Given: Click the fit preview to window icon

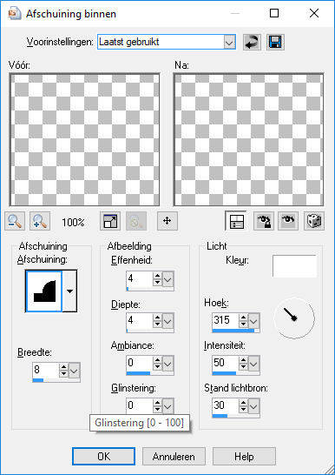Looking at the screenshot, I should [110, 221].
